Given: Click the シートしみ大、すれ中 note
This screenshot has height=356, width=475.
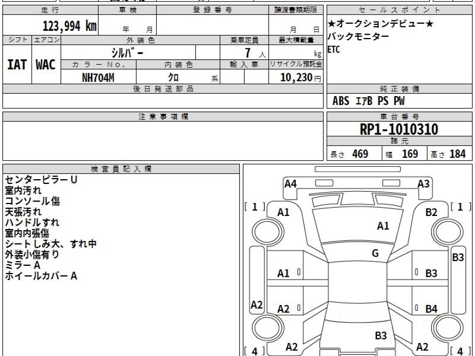Looking at the screenshot, I should pos(51,244).
